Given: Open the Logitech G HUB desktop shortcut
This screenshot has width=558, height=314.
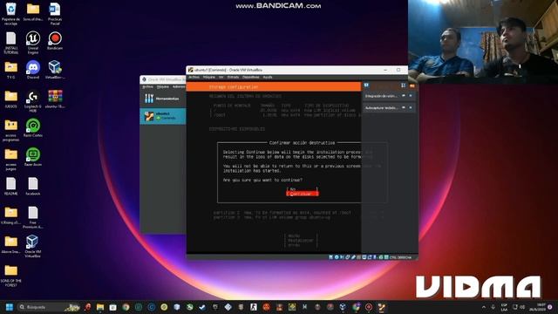Looking at the screenshot, I should point(33,101).
